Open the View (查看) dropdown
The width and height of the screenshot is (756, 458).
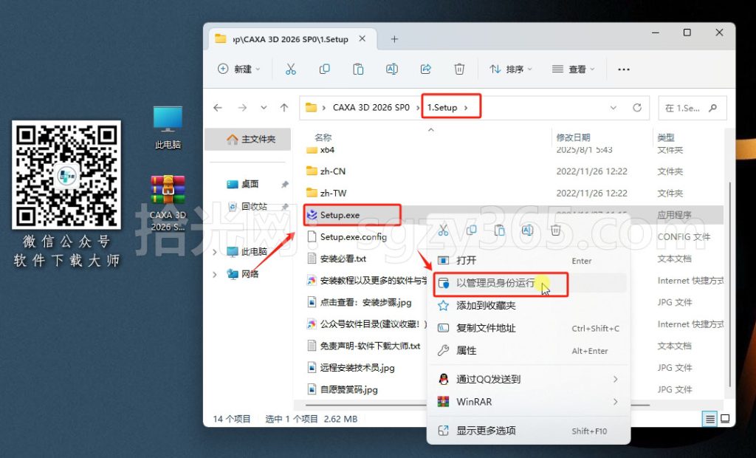(573, 69)
